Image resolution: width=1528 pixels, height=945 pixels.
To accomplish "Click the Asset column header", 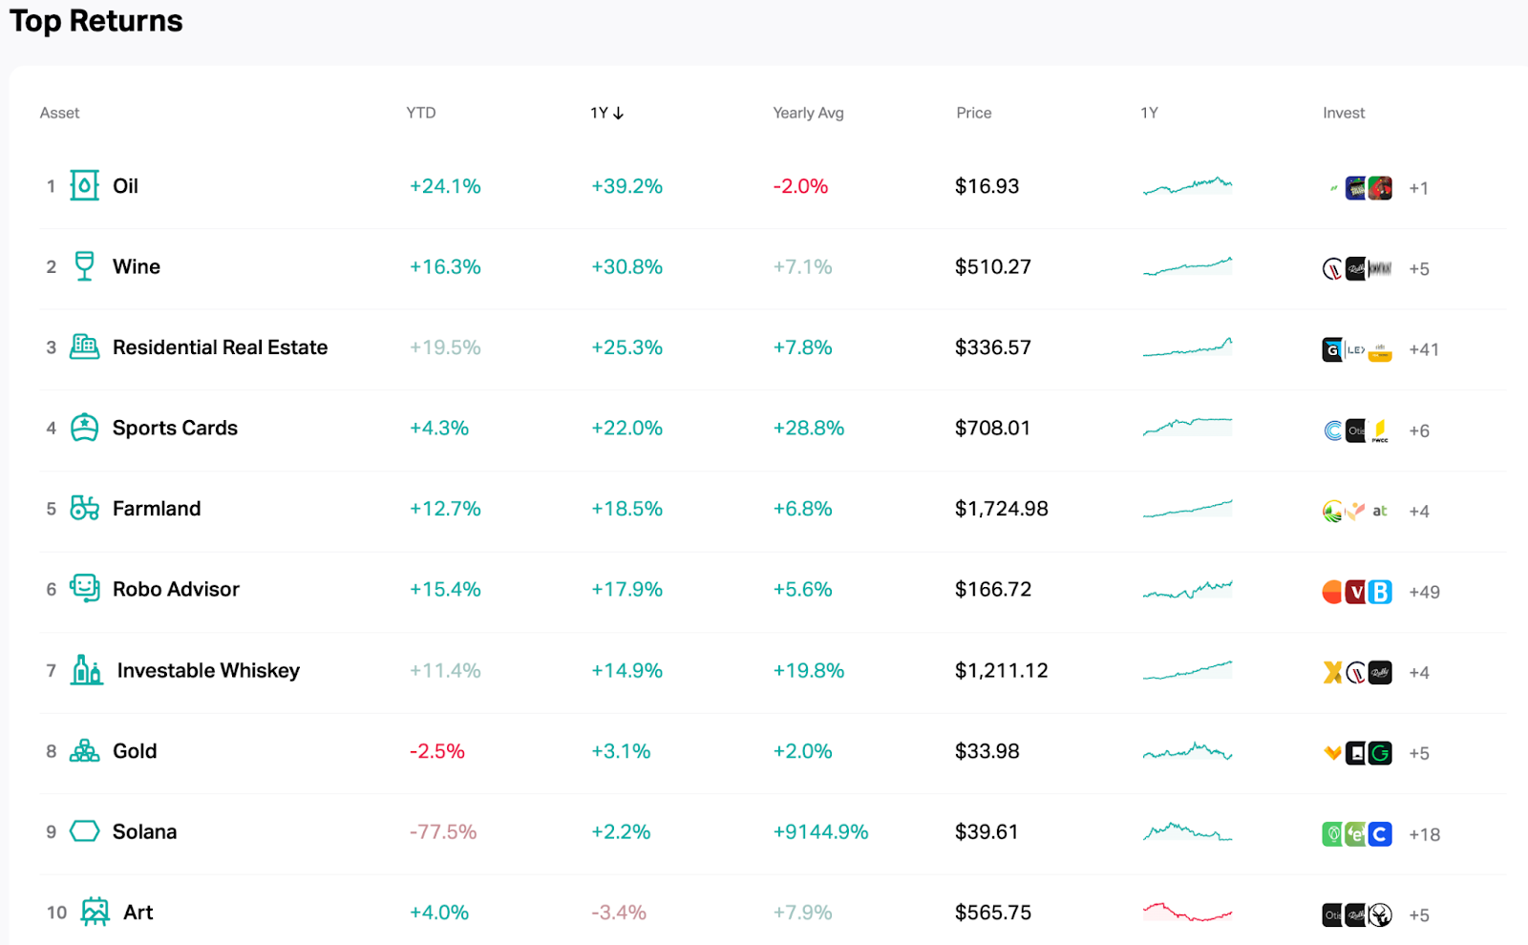I will [x=59, y=113].
